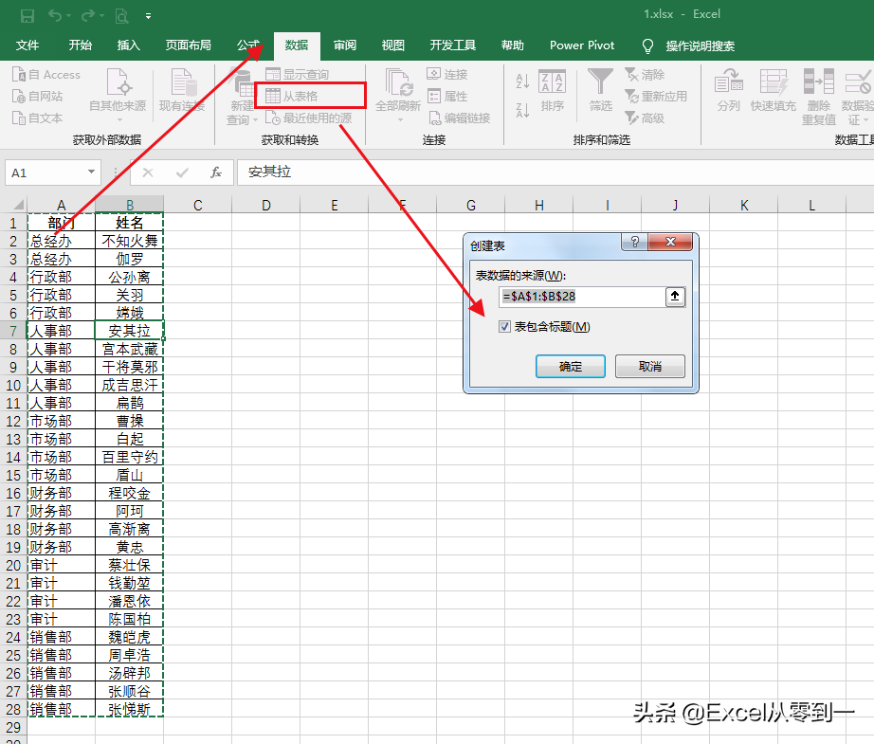Open the 开发工具 tab
Viewport: 874px width, 744px height.
pos(452,45)
